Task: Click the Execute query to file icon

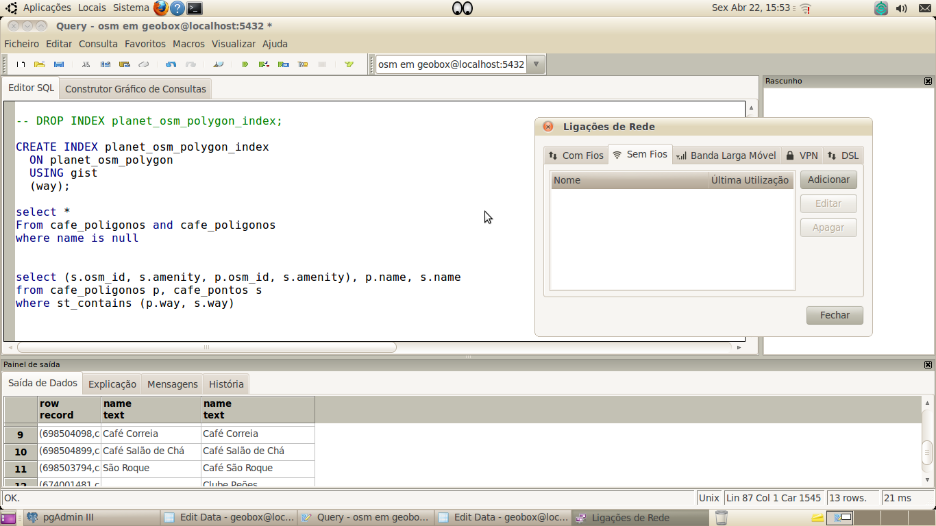Action: pyautogui.click(x=283, y=64)
